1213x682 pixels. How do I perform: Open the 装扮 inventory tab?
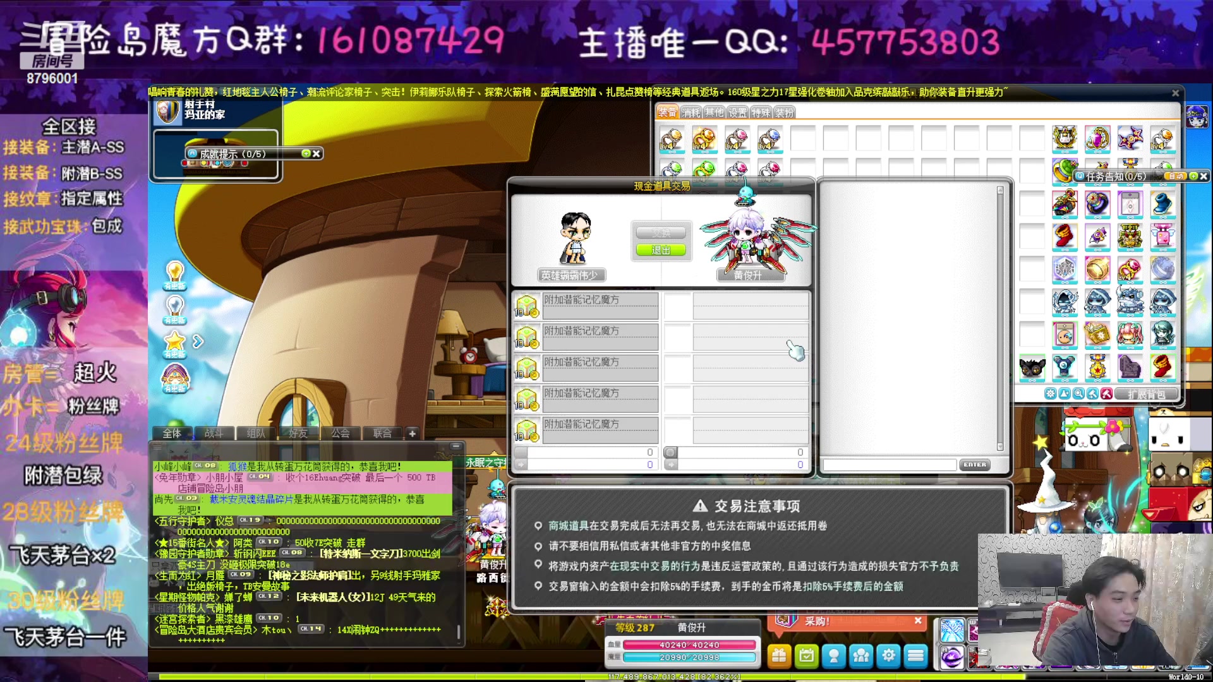click(x=784, y=112)
